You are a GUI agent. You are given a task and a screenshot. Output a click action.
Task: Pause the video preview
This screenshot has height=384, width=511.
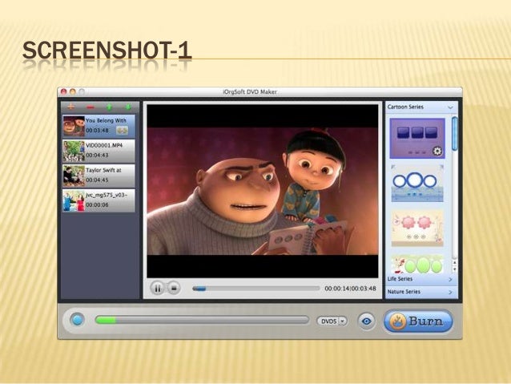pos(158,289)
